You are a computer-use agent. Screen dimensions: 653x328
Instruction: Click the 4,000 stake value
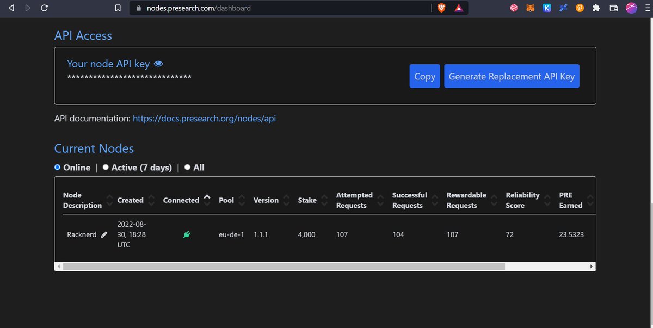pyautogui.click(x=307, y=234)
